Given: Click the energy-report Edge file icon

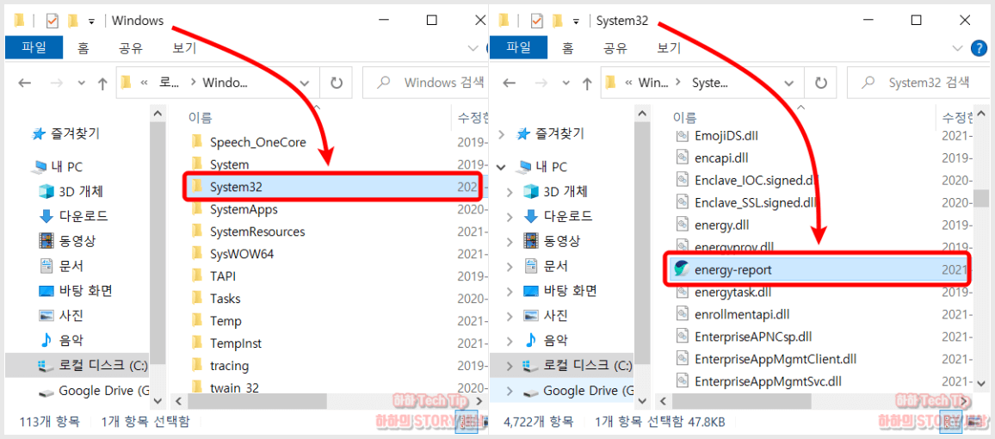Looking at the screenshot, I should pos(683,269).
